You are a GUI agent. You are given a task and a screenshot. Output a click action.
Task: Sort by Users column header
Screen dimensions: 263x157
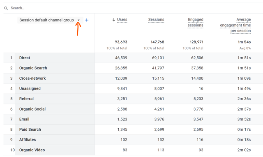pyautogui.click(x=122, y=20)
